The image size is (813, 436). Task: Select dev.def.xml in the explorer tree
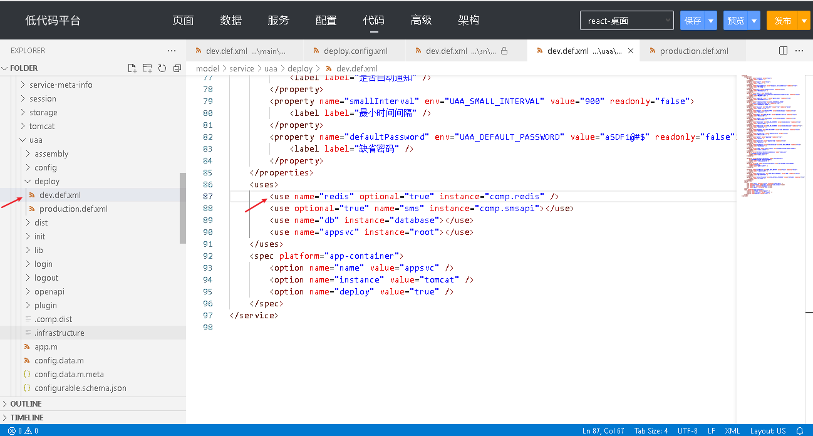tap(60, 195)
